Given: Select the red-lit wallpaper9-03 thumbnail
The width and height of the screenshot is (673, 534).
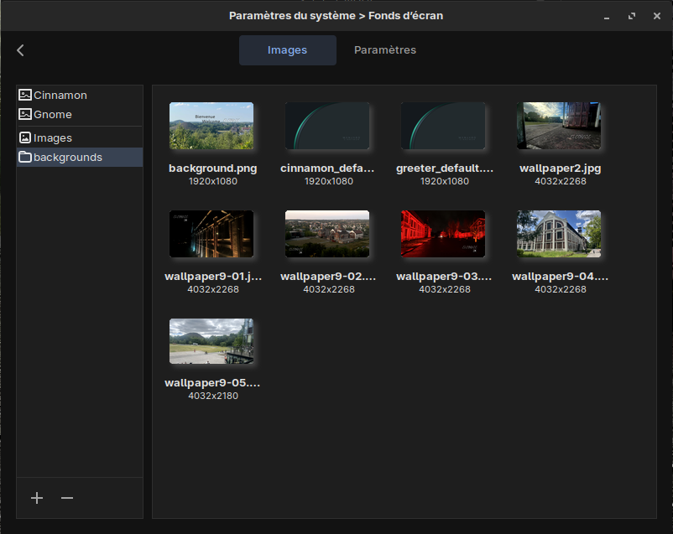Looking at the screenshot, I should (x=443, y=234).
